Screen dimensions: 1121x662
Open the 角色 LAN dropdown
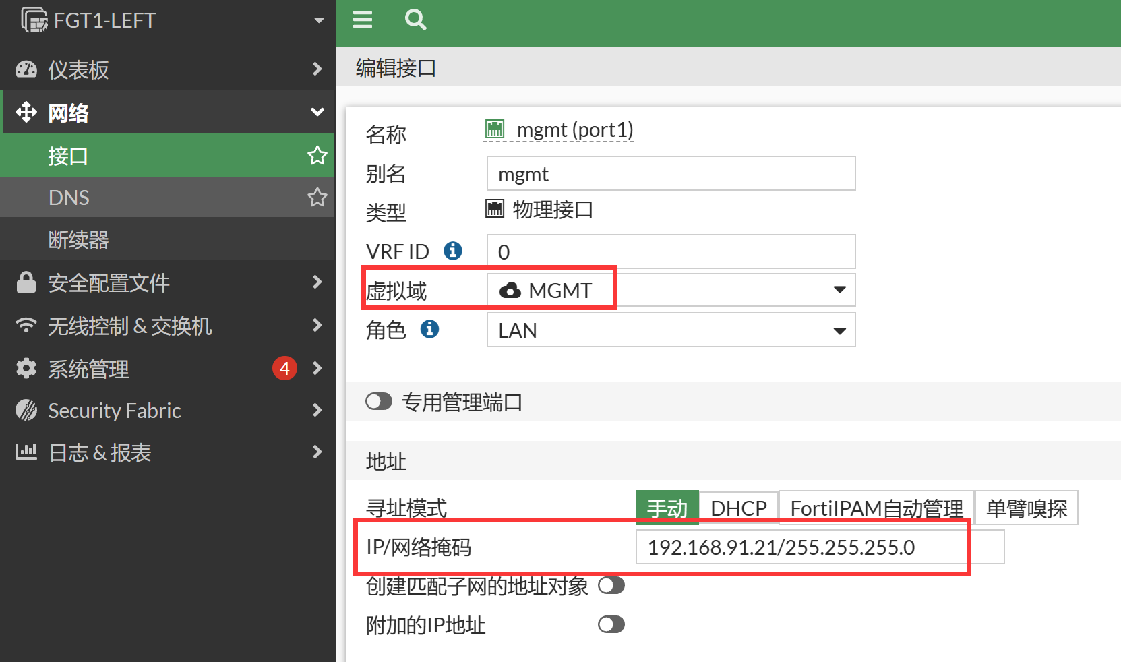click(x=671, y=330)
